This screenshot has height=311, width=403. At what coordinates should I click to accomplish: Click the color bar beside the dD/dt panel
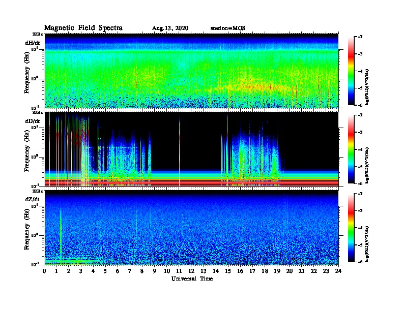coord(351,149)
